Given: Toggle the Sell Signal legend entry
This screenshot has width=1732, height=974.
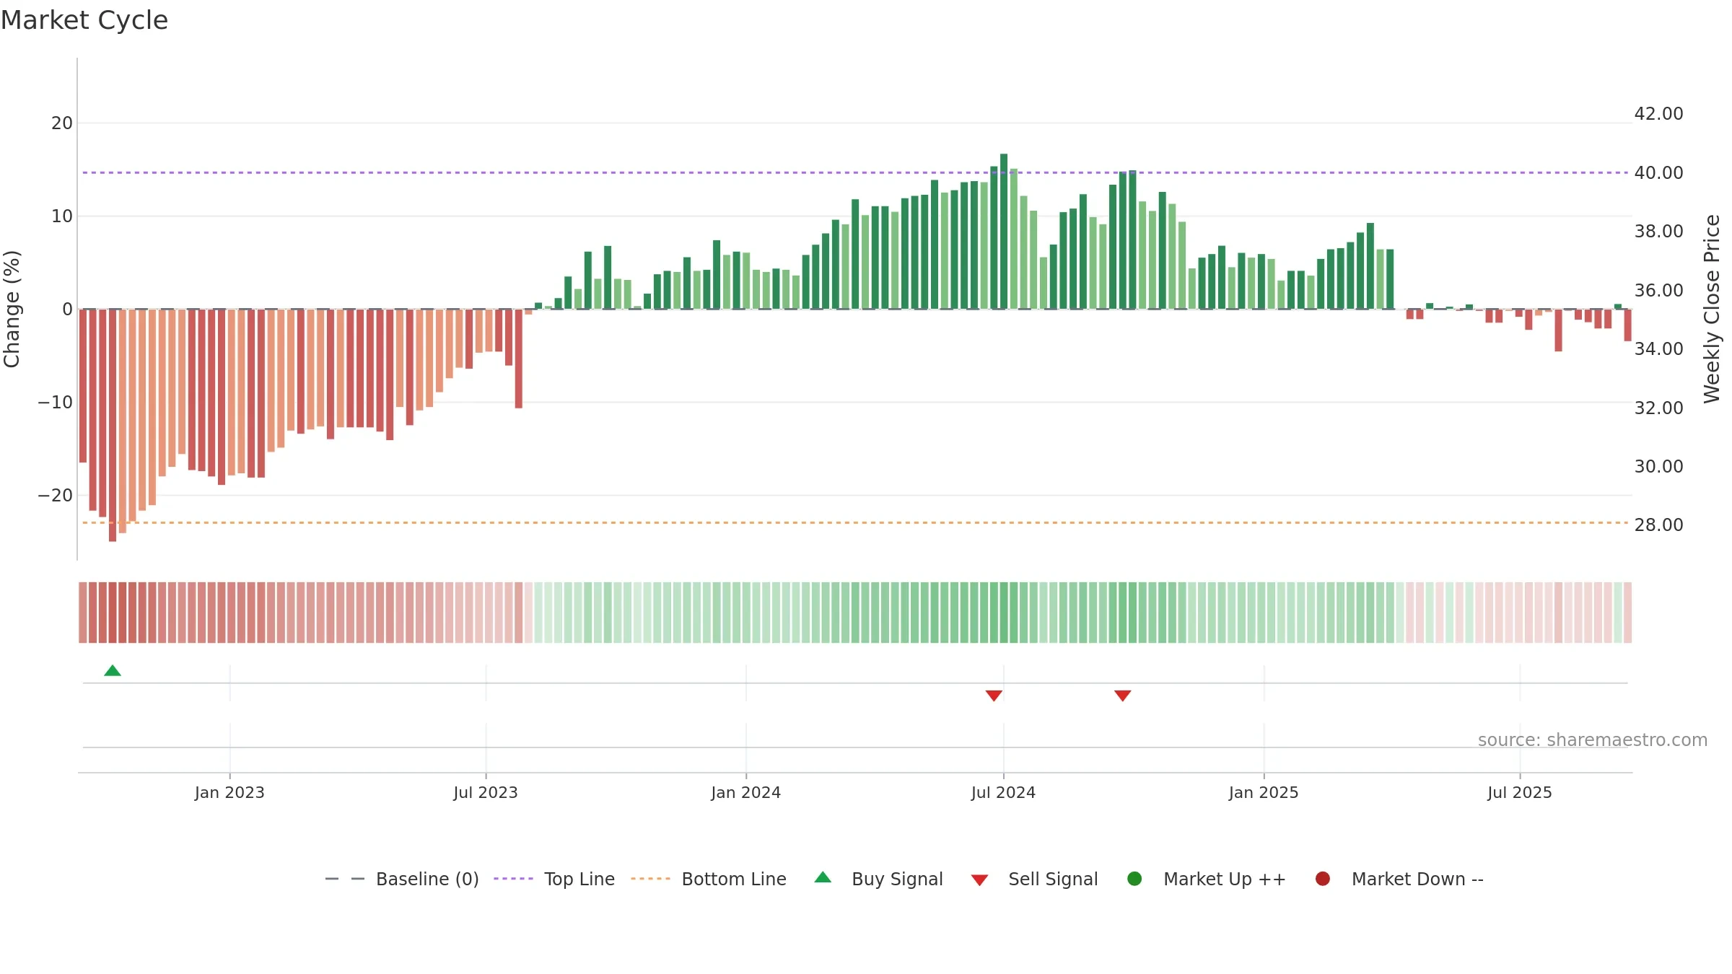Looking at the screenshot, I should (1034, 879).
